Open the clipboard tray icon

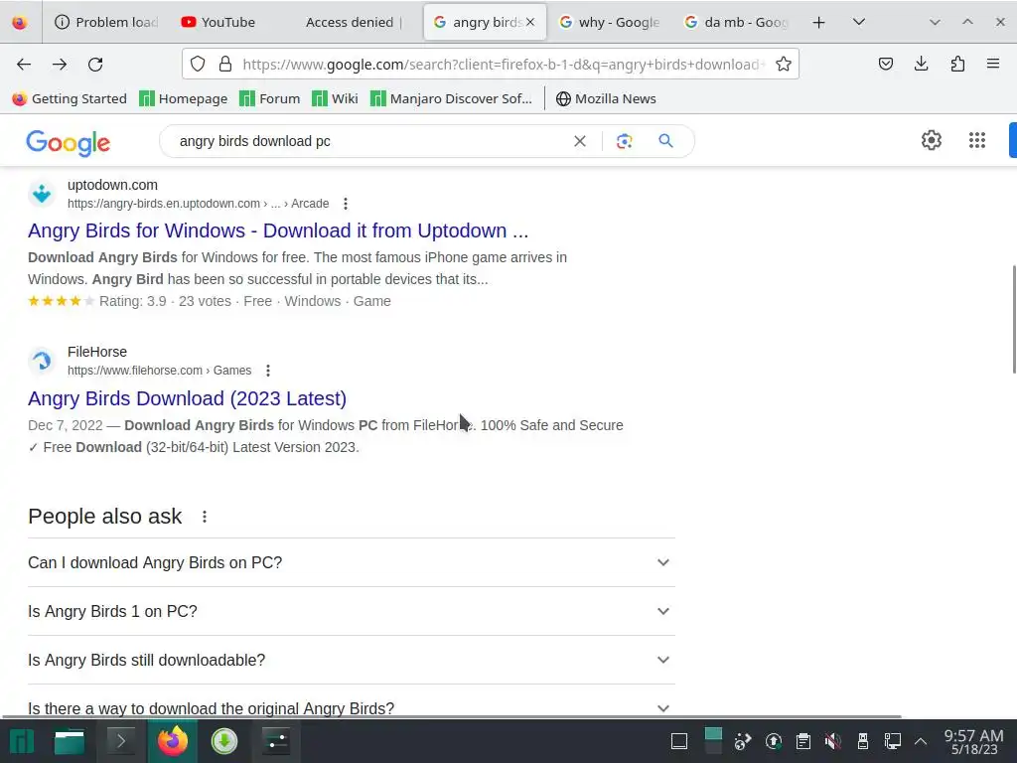pyautogui.click(x=802, y=741)
